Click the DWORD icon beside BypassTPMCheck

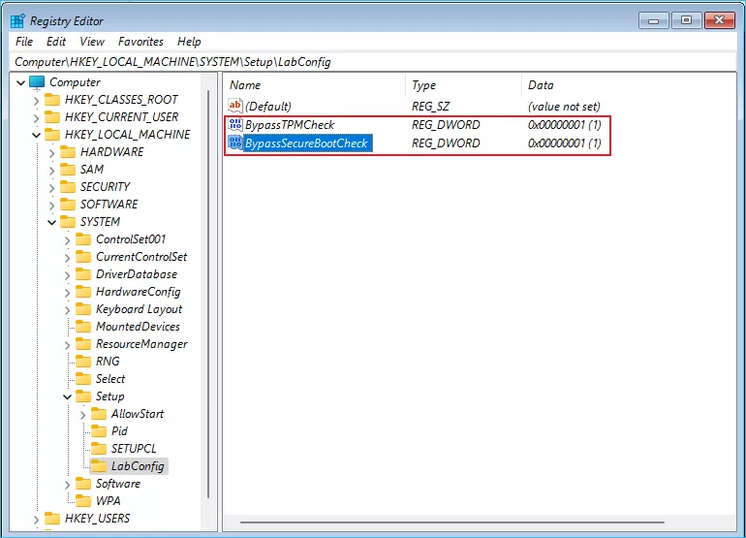coord(235,125)
